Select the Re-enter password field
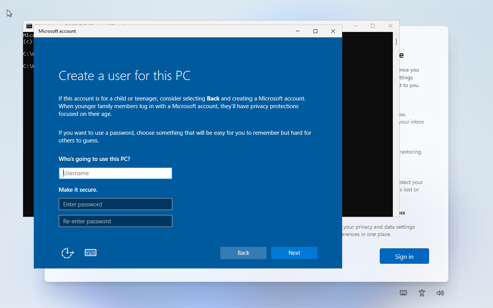Image resolution: width=493 pixels, height=308 pixels. tap(115, 221)
